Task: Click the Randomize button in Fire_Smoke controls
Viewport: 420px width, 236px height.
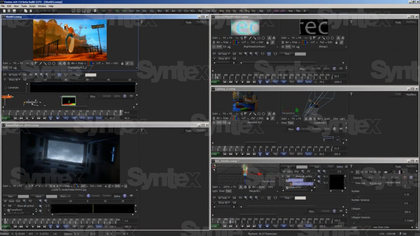Action: 375,184
